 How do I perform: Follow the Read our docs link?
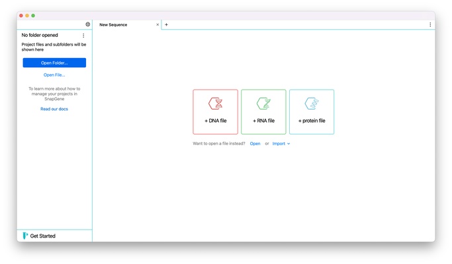[54, 109]
